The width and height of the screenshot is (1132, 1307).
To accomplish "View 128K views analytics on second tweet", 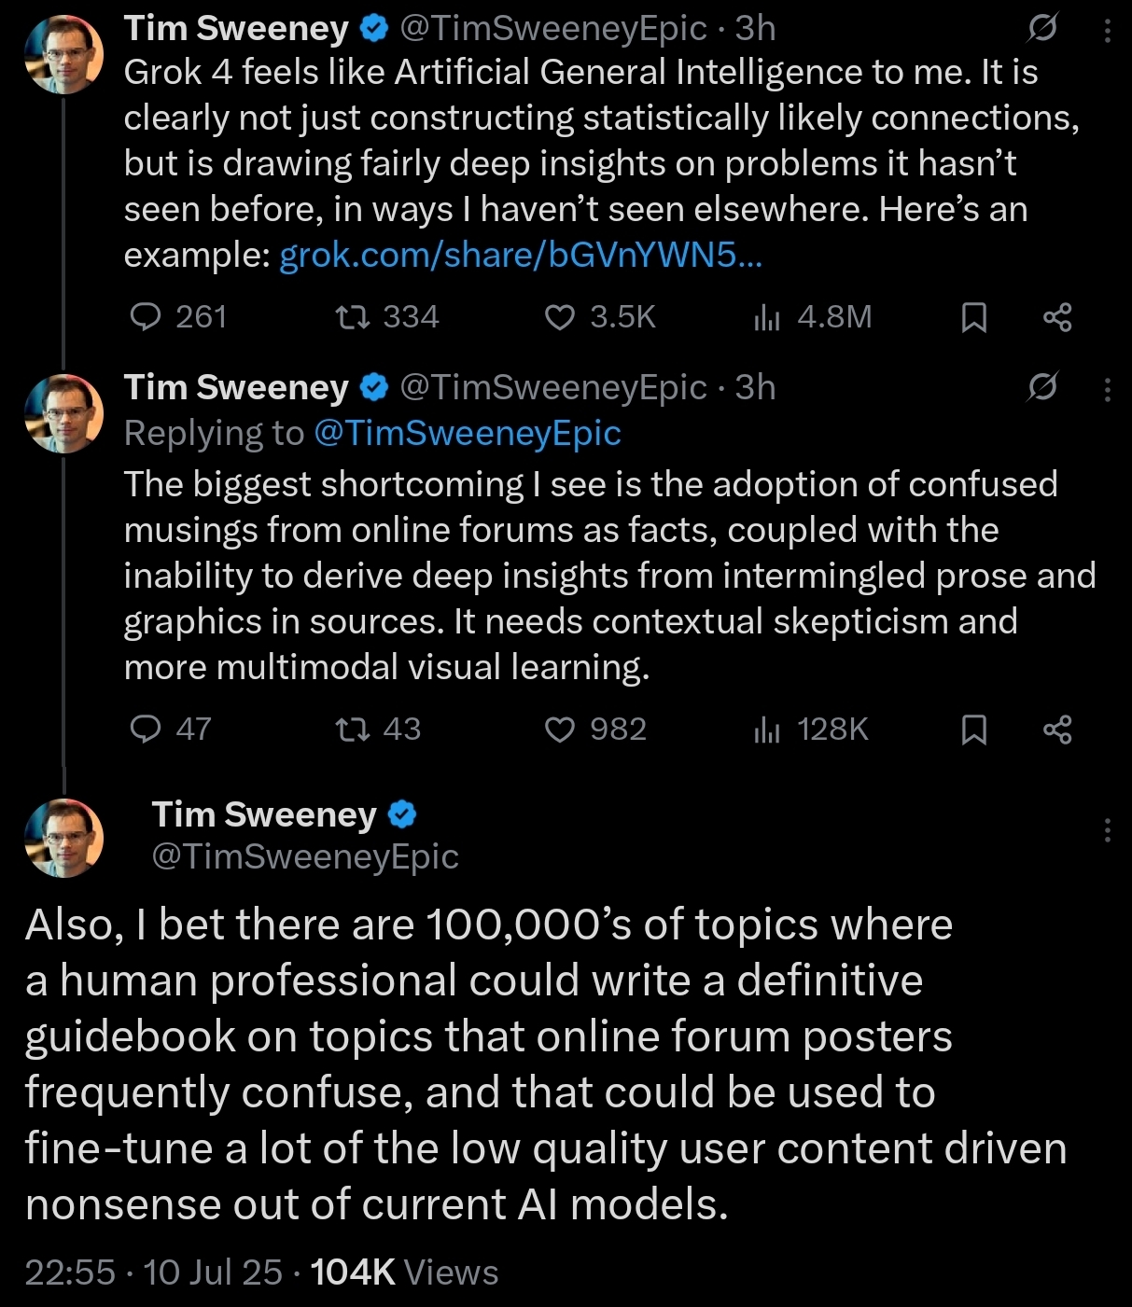I will coord(811,730).
